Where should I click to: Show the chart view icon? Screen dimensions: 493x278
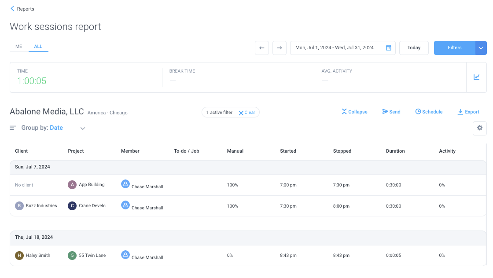pyautogui.click(x=476, y=77)
